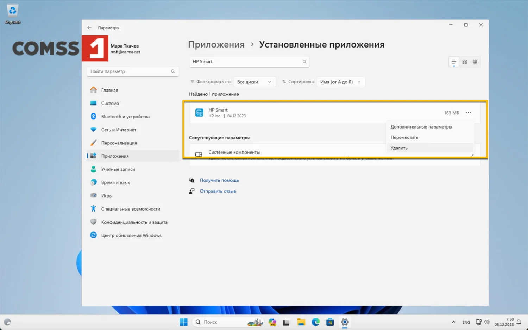Open Сеть и Интернет section

pyautogui.click(x=133, y=130)
